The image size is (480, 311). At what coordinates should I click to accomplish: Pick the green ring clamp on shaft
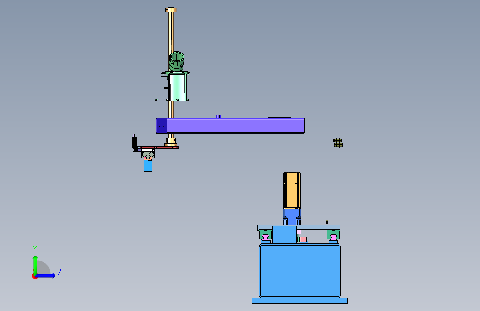click(177, 61)
